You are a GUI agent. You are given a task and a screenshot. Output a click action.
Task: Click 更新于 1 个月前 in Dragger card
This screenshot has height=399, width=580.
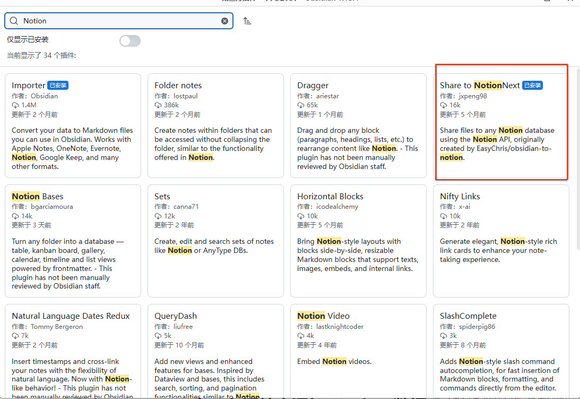pyautogui.click(x=320, y=115)
